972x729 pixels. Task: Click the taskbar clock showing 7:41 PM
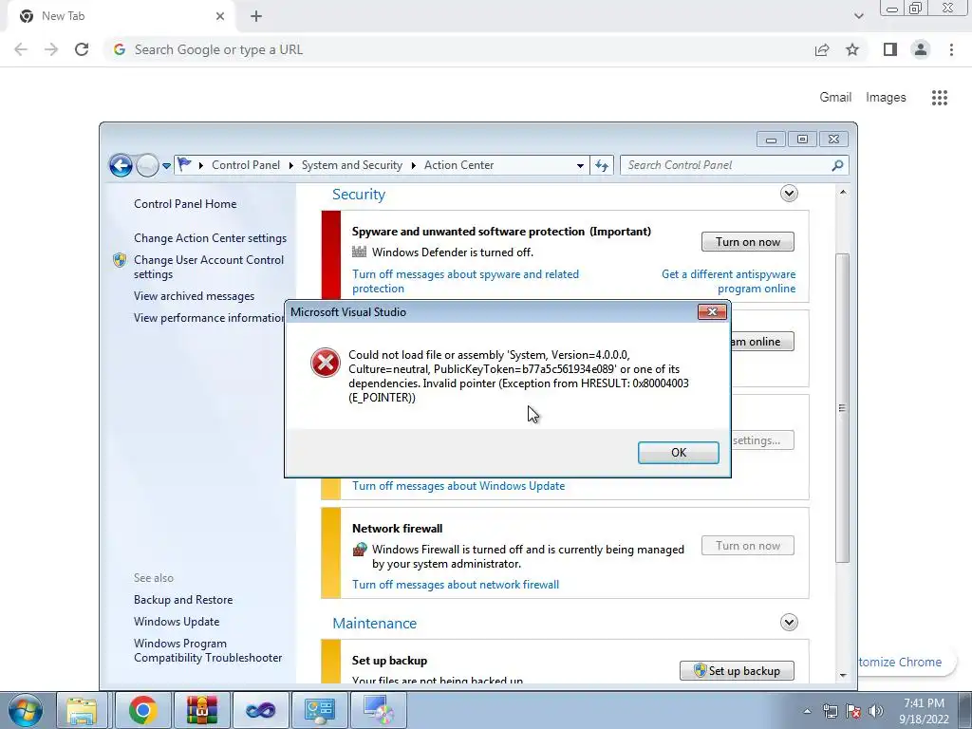[924, 711]
